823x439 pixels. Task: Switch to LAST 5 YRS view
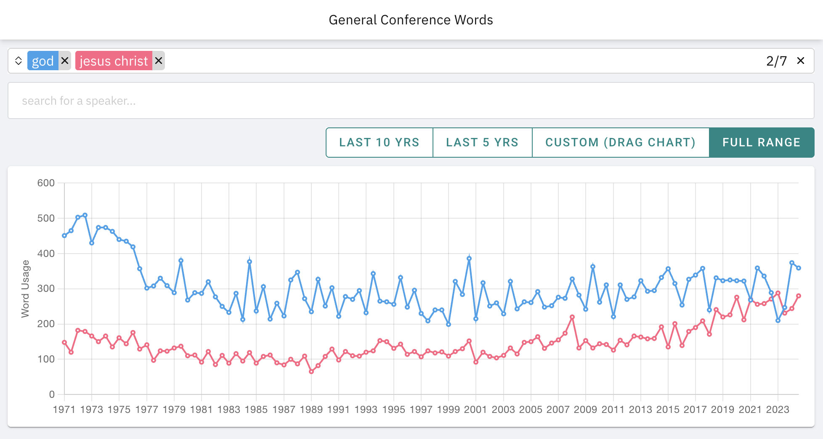point(482,142)
